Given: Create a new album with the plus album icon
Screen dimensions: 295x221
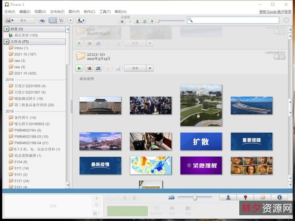Looking at the screenshot, I should click(x=42, y=20).
